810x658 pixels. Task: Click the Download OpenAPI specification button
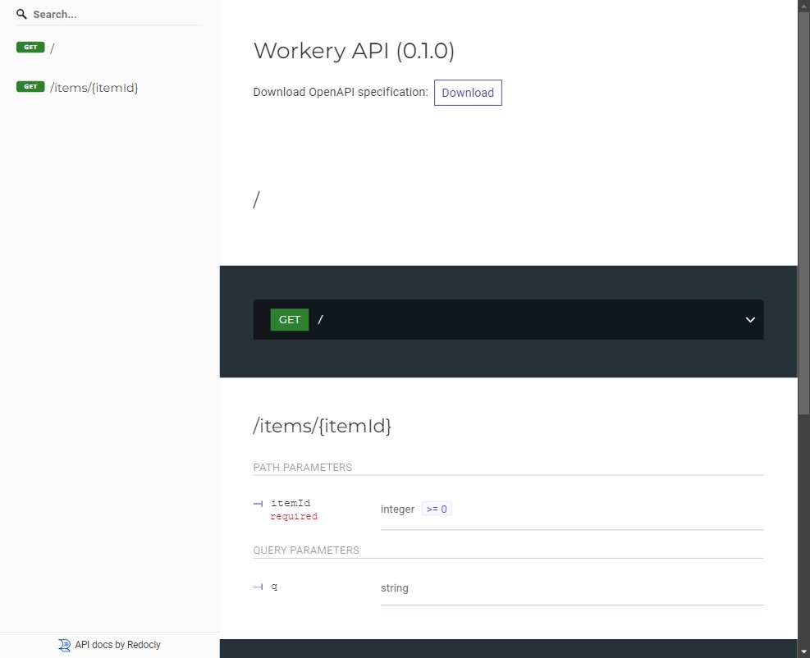(468, 93)
